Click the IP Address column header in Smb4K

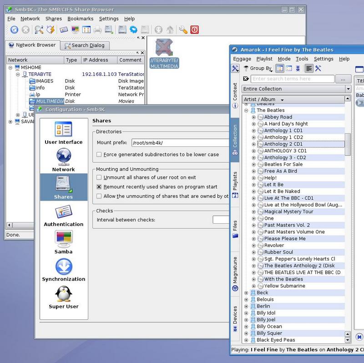click(99, 60)
